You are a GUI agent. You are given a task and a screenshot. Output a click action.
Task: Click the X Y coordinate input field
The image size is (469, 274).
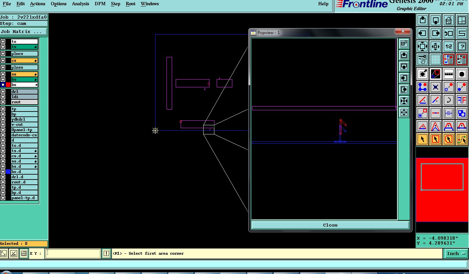coord(73,253)
